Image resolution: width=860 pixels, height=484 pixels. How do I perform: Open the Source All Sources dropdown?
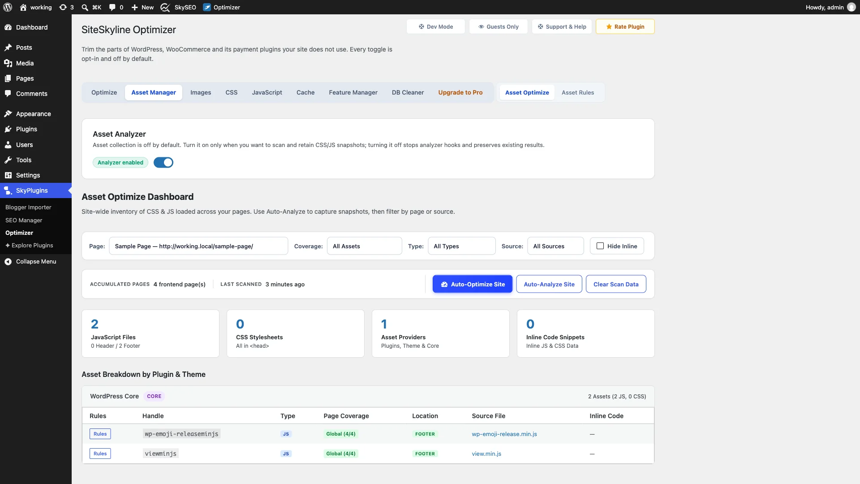click(555, 246)
